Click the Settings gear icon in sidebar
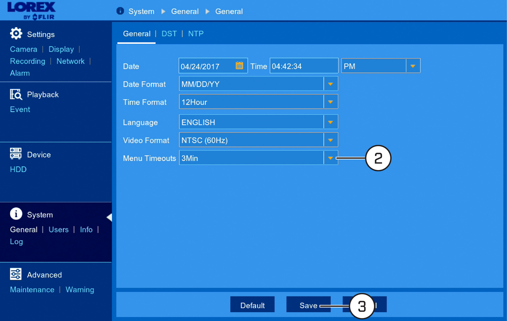This screenshot has width=507, height=321. [x=16, y=33]
